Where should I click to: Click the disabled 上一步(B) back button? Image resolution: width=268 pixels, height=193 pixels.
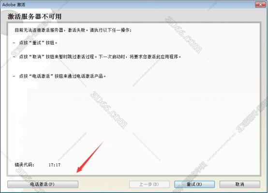point(149,184)
